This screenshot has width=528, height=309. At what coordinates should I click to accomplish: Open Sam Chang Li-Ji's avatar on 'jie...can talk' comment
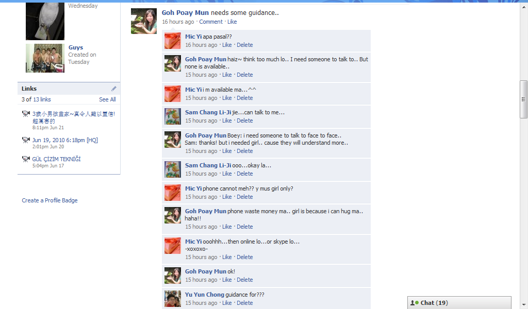173,116
